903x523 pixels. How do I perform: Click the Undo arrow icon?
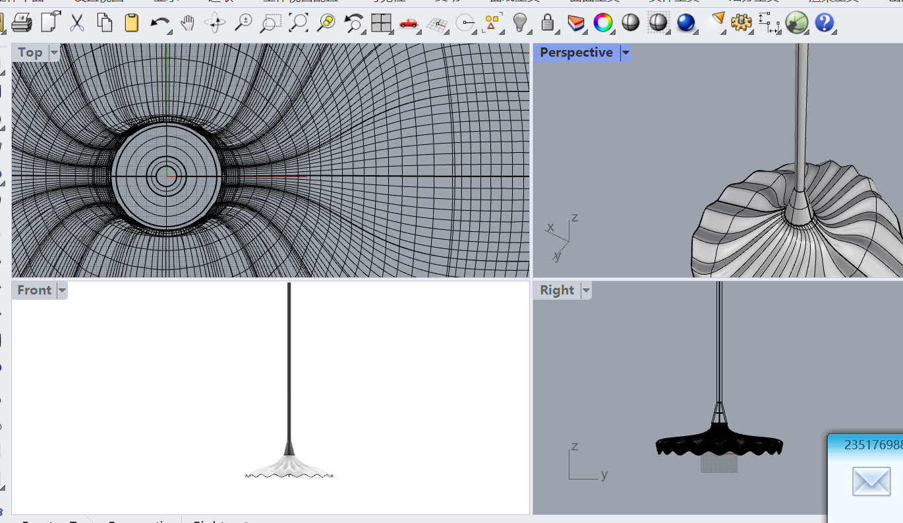(x=160, y=23)
